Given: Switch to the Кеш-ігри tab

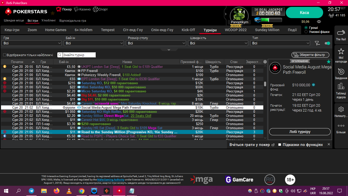Looking at the screenshot, I should coord(12,30).
